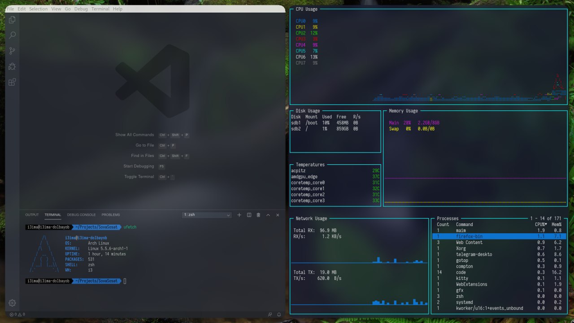Select the code process row
Screen dimensions: 574x323
500,272
